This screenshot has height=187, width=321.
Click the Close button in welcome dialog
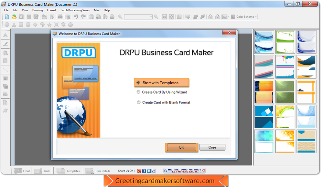tap(212, 147)
